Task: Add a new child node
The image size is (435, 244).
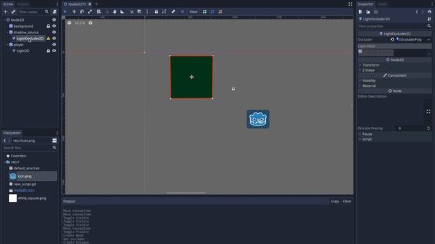Action: click(x=5, y=12)
